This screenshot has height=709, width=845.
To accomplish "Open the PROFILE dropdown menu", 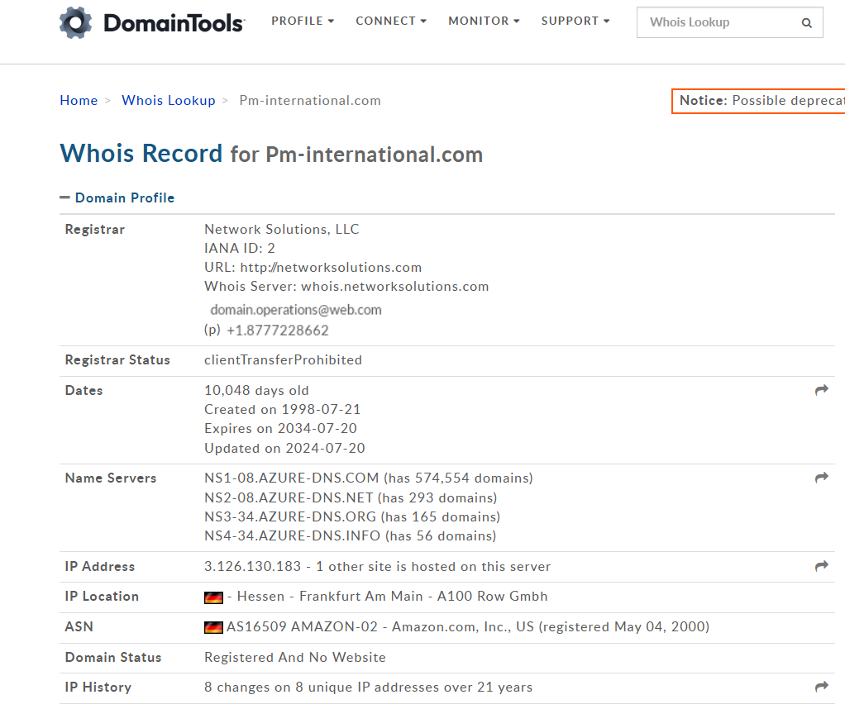I will coord(303,21).
